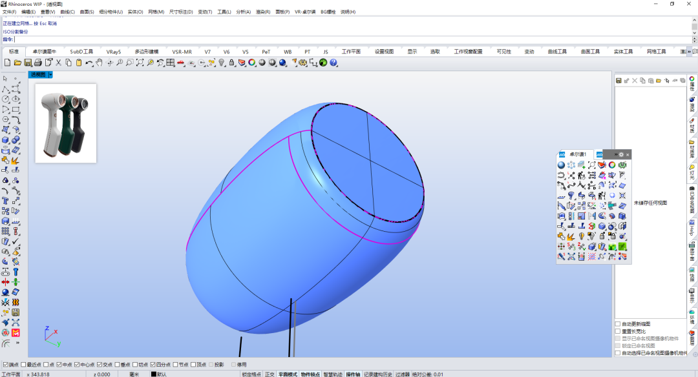
Task: Switch to the 曲面工具 toolbar tab
Action: pos(590,52)
